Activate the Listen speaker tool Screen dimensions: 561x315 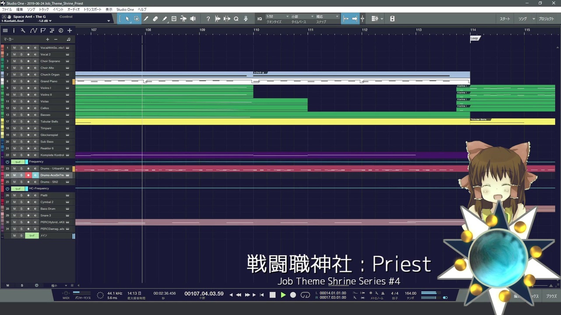tap(193, 19)
